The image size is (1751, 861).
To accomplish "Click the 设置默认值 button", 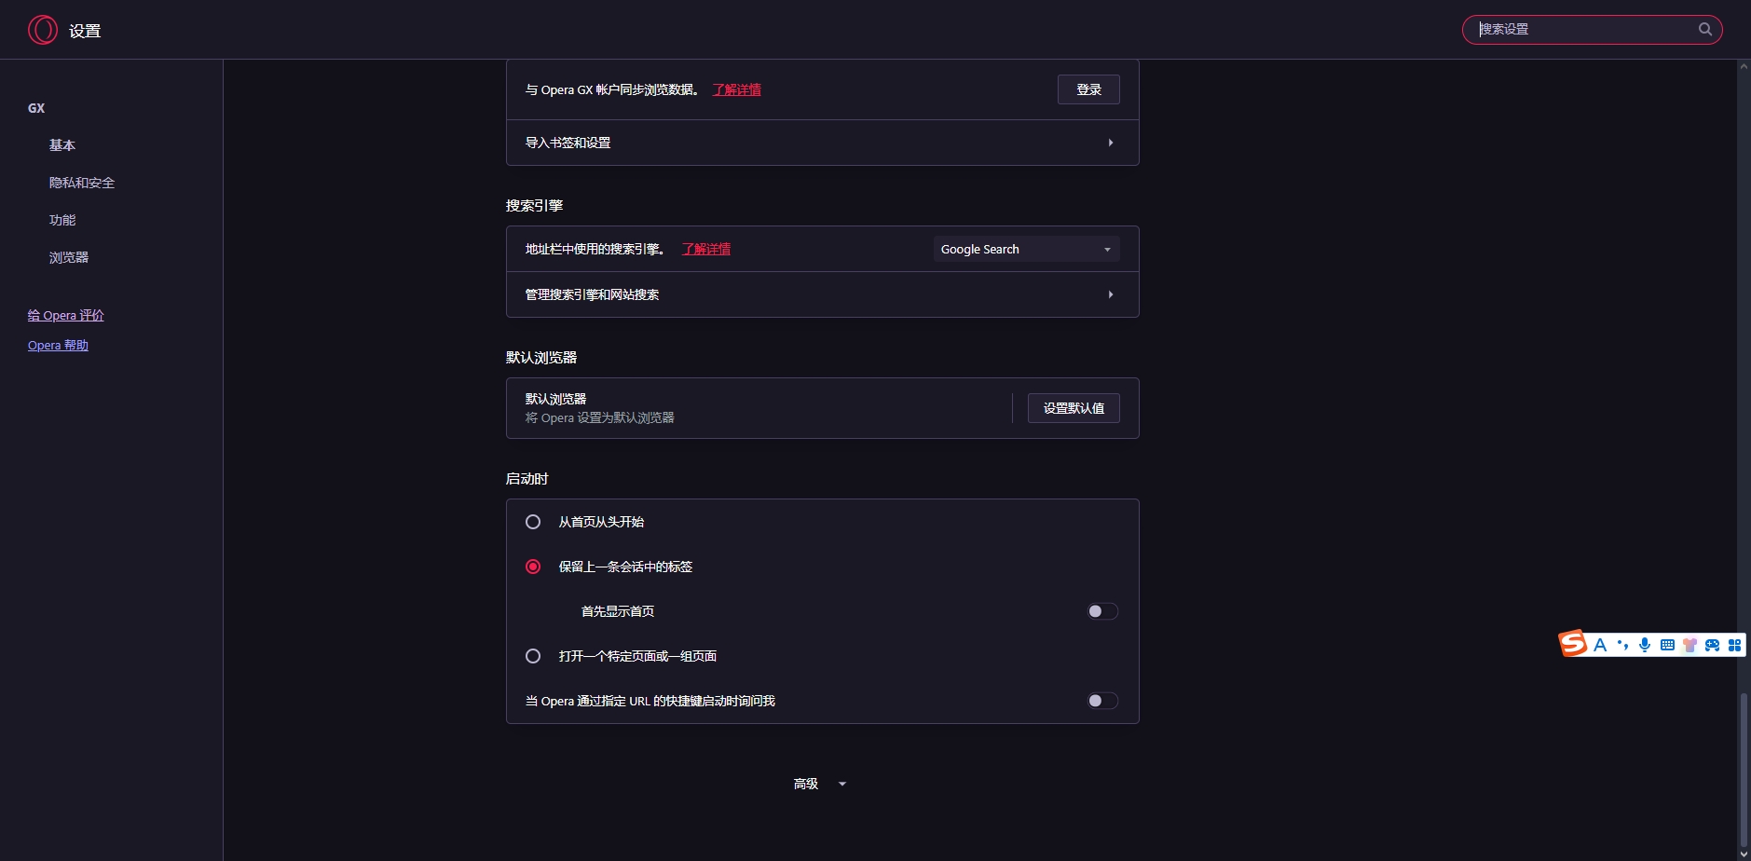I will (x=1074, y=408).
